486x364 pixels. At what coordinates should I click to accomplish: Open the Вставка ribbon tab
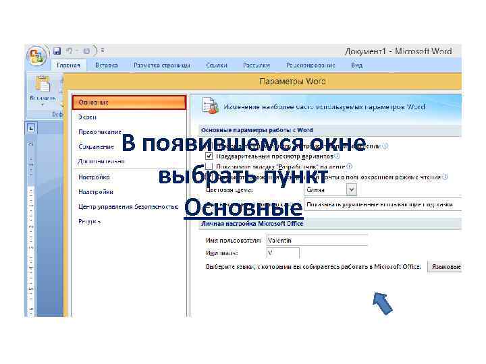click(107, 65)
